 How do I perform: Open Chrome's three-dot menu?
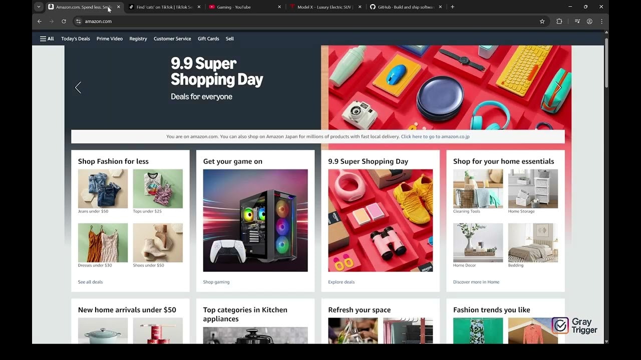[x=601, y=21]
